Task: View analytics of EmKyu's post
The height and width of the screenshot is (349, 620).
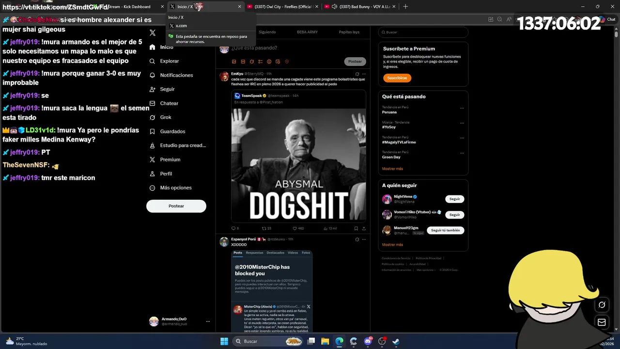Action: pos(330,228)
